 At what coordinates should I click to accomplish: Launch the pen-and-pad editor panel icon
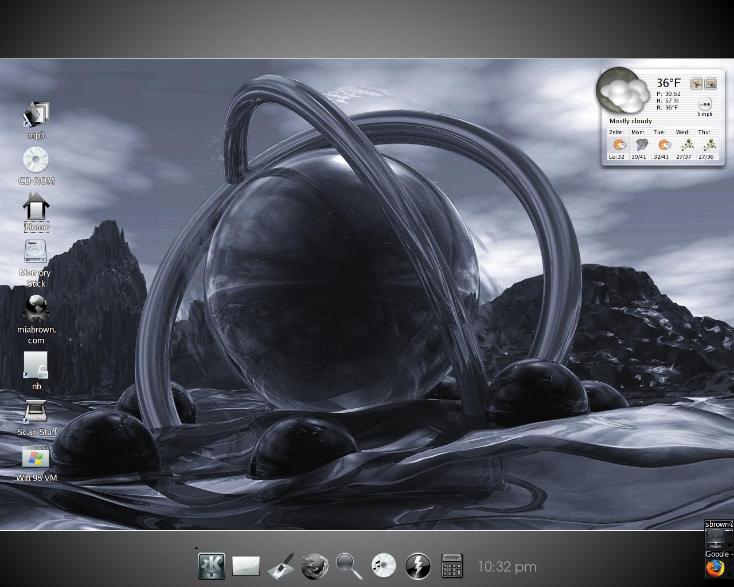[x=280, y=566]
